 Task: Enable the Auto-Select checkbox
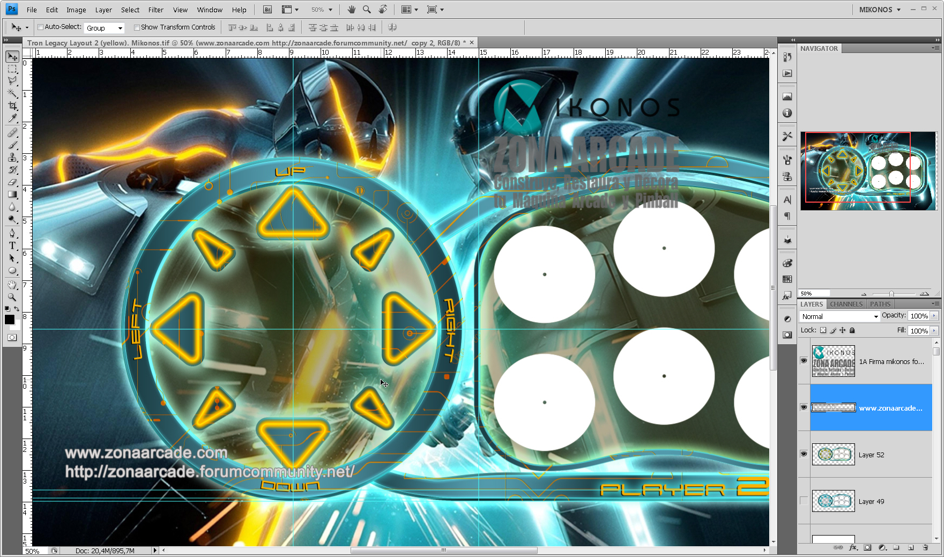[x=40, y=27]
